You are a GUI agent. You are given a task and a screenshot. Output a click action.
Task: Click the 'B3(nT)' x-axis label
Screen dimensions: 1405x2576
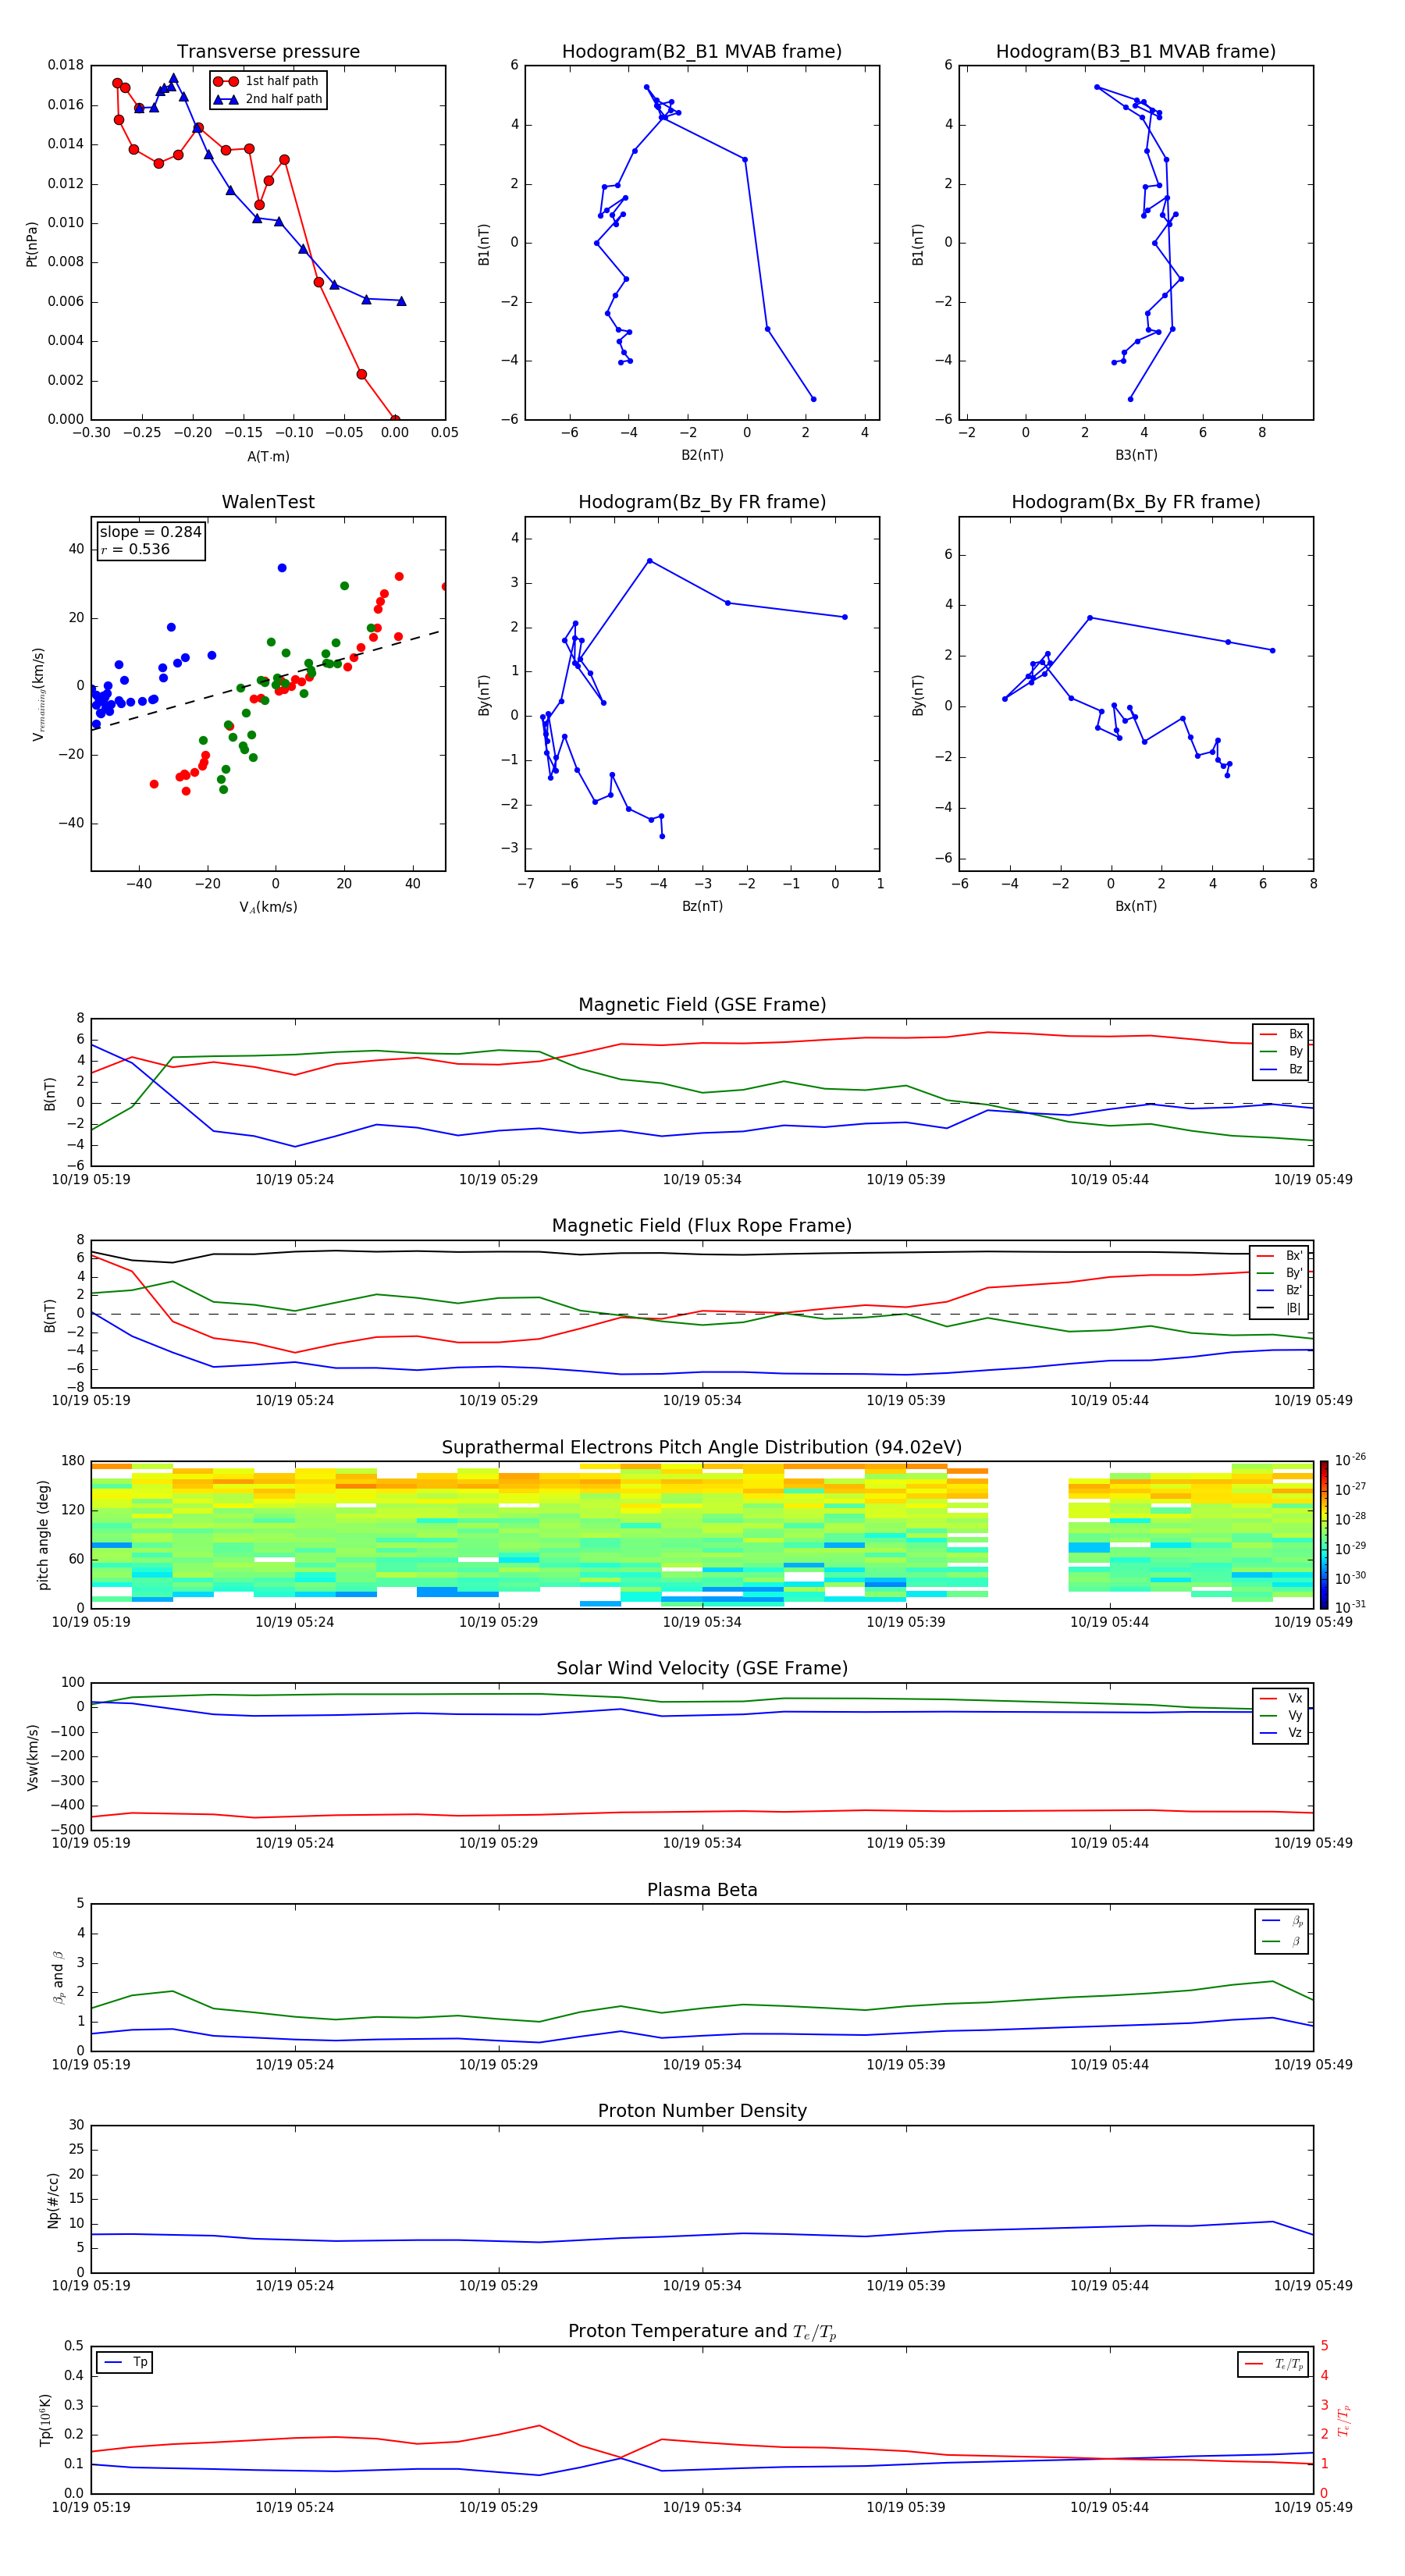[1136, 455]
